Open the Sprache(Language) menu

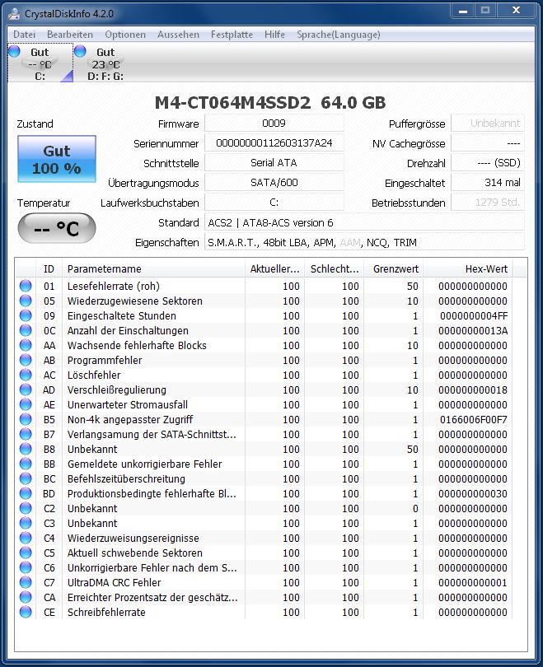339,35
